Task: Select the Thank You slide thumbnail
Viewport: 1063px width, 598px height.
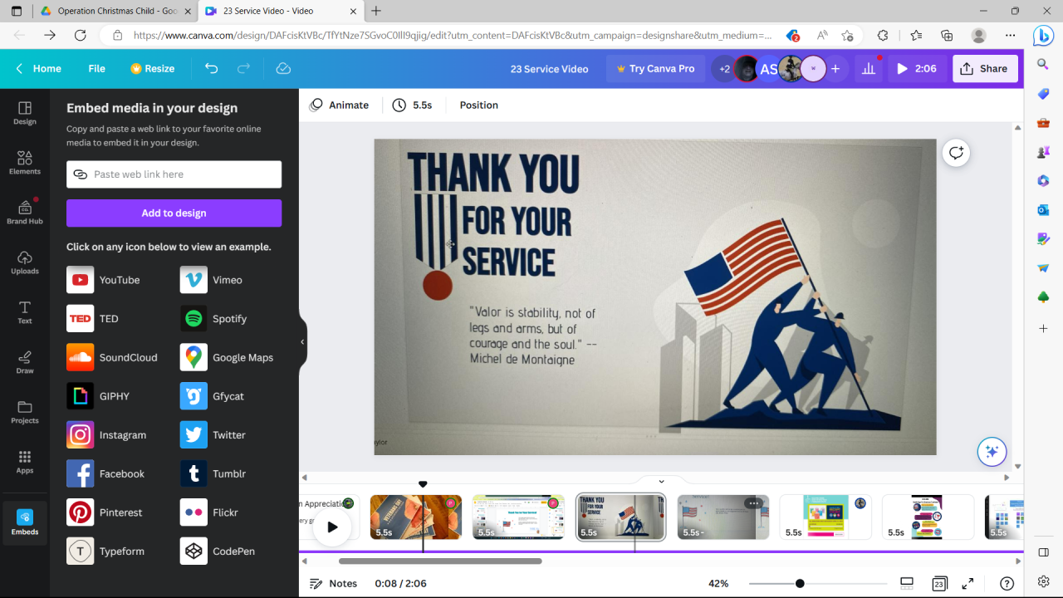Action: pyautogui.click(x=620, y=517)
